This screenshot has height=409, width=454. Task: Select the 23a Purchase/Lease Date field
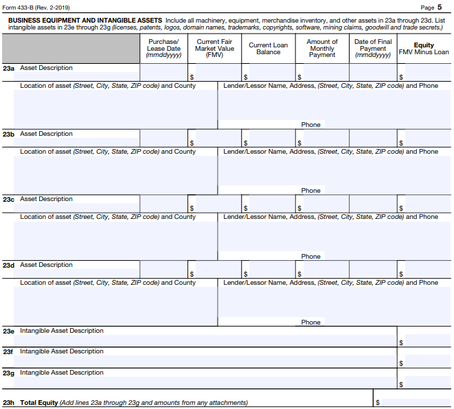pyautogui.click(x=163, y=72)
